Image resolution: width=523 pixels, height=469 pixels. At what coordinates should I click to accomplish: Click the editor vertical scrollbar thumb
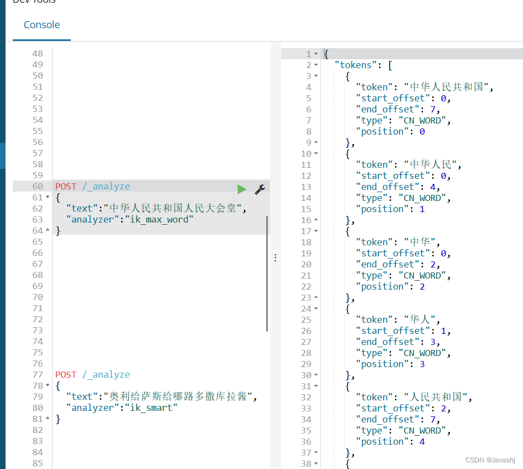click(267, 274)
